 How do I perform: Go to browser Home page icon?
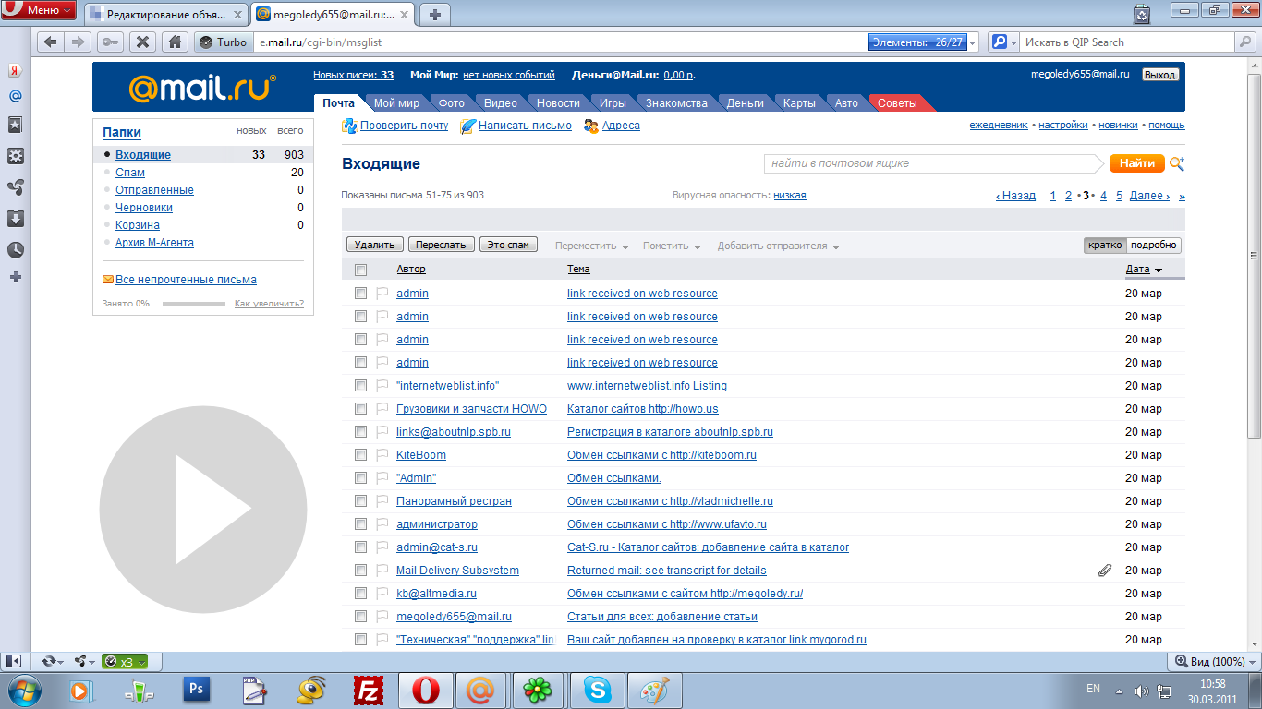coord(173,42)
